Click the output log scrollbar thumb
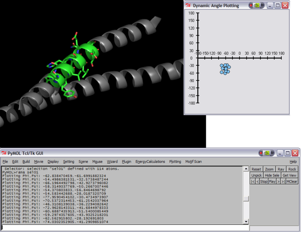 246,199
